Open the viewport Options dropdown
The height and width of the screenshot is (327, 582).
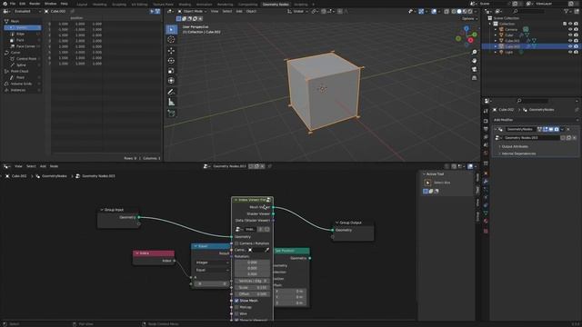469,18
